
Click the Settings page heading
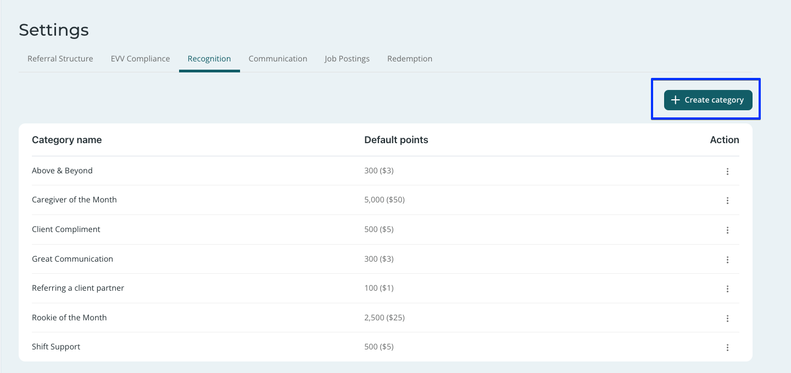pyautogui.click(x=54, y=30)
